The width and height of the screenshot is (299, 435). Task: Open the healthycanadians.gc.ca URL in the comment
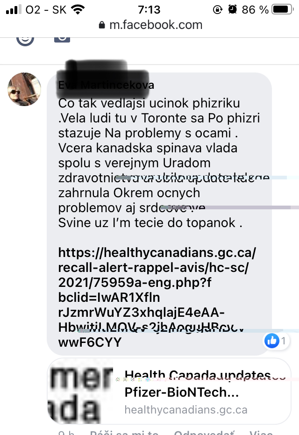(x=157, y=297)
